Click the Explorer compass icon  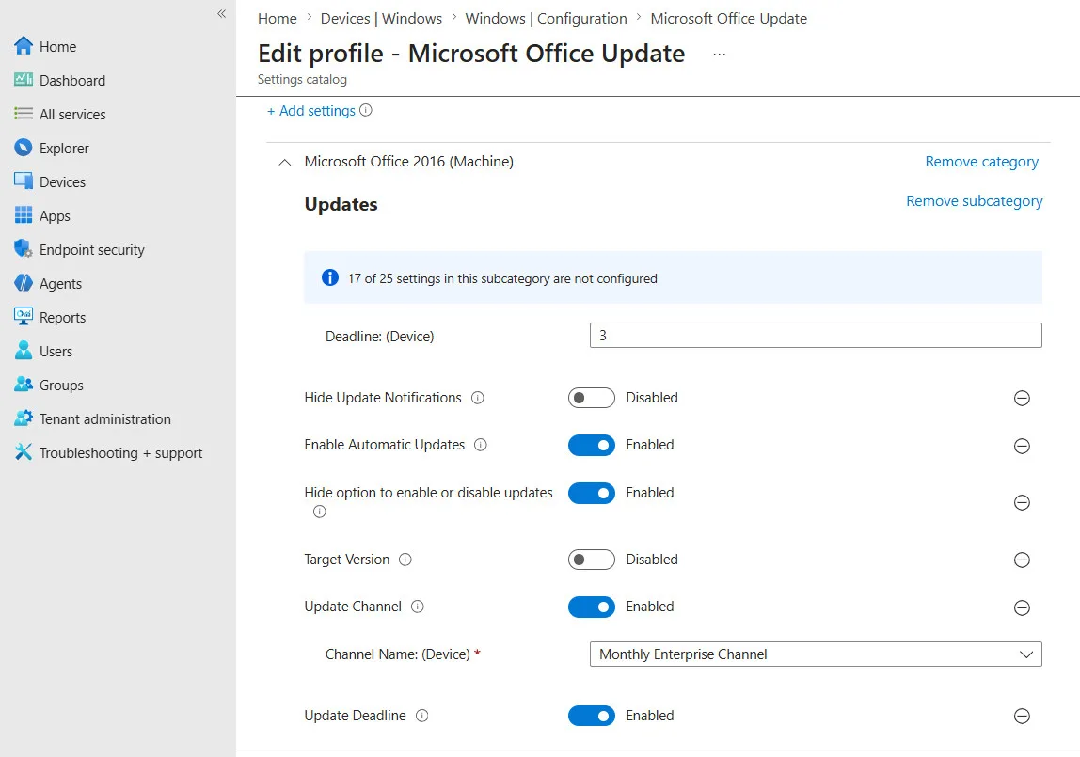point(24,148)
